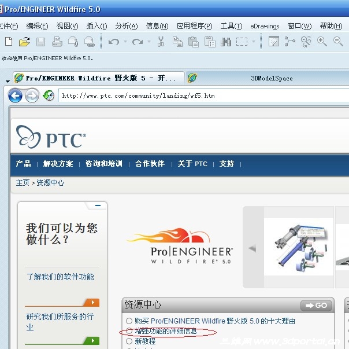349x349 pixels.
Task: Send as mail attachment from the toolbar
Action: click(73, 42)
